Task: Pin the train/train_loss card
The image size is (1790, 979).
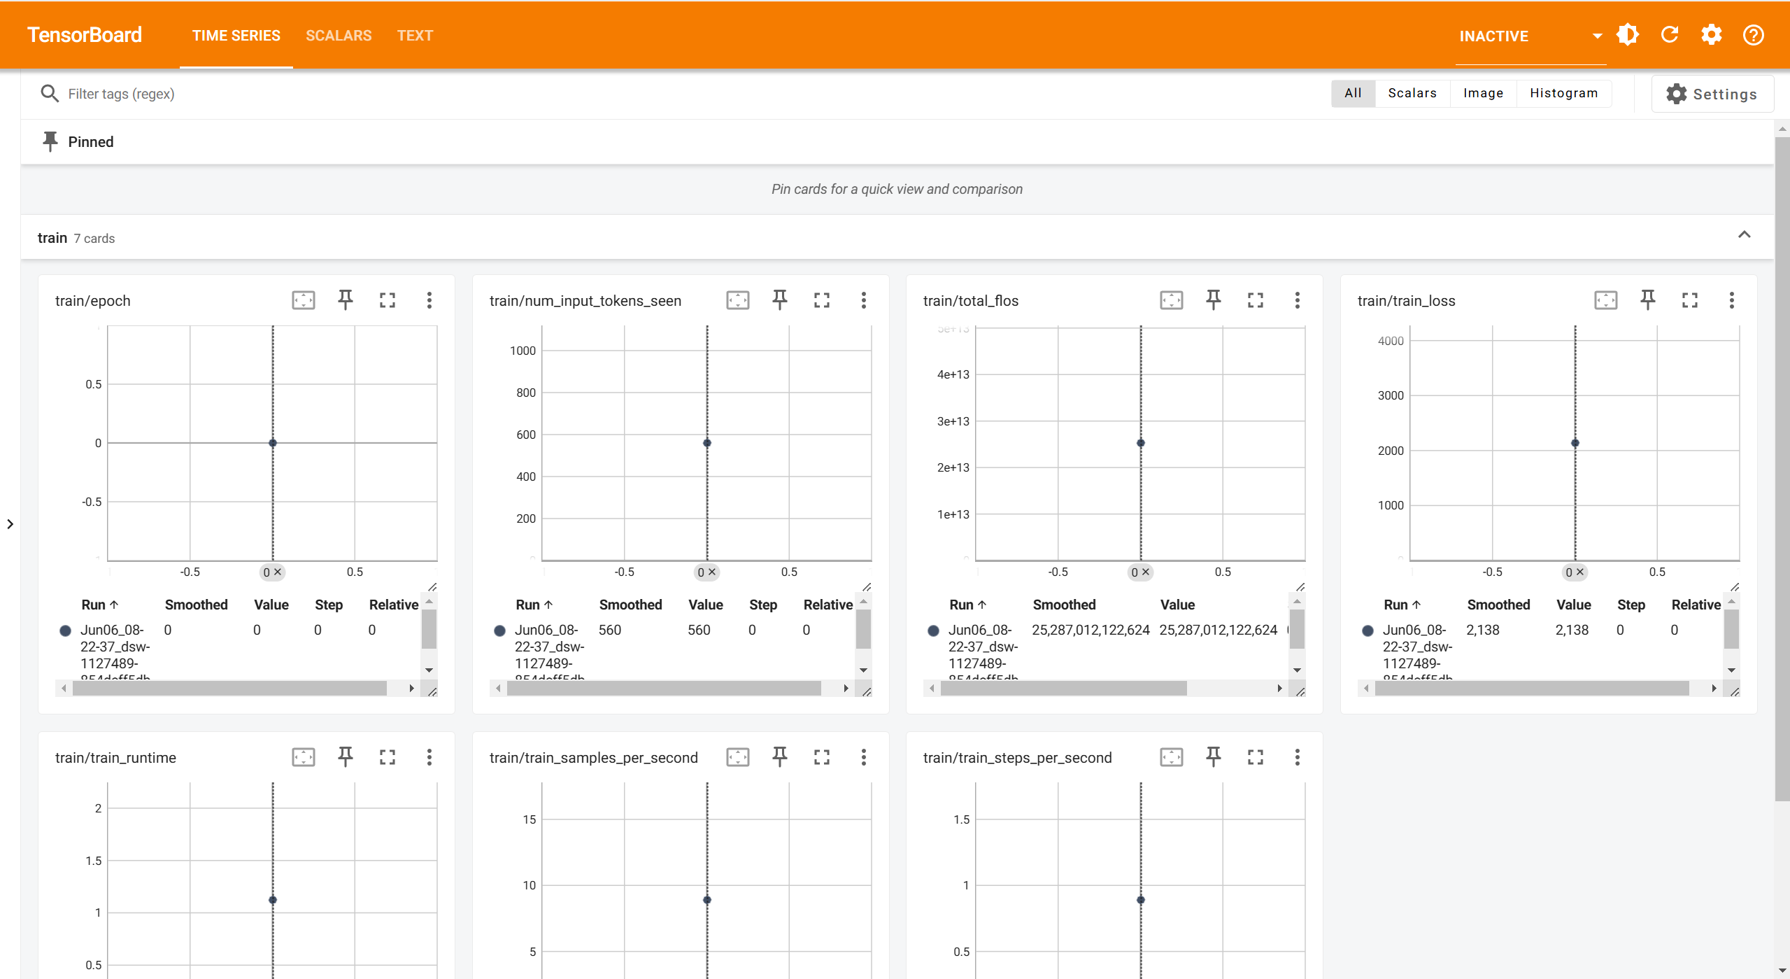Action: coord(1648,300)
